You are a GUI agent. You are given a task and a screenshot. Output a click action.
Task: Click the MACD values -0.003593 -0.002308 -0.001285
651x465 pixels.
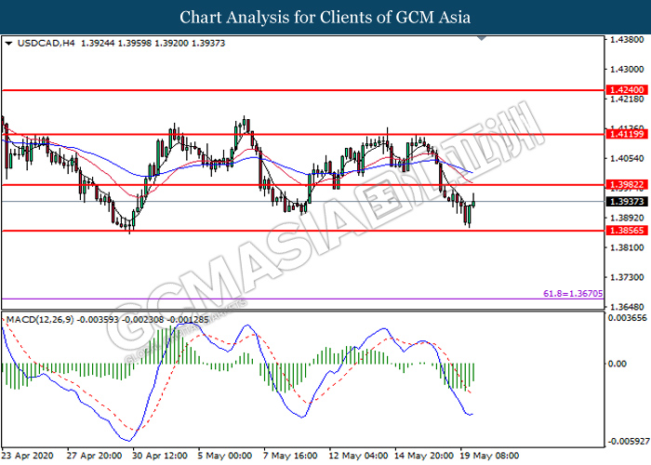tap(143, 320)
